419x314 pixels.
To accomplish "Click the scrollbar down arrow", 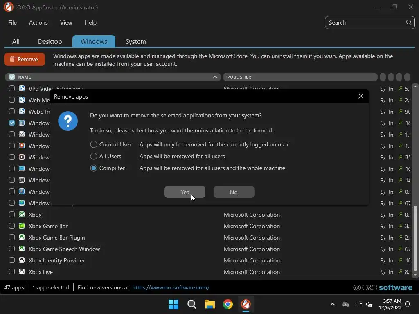I will [415, 275].
